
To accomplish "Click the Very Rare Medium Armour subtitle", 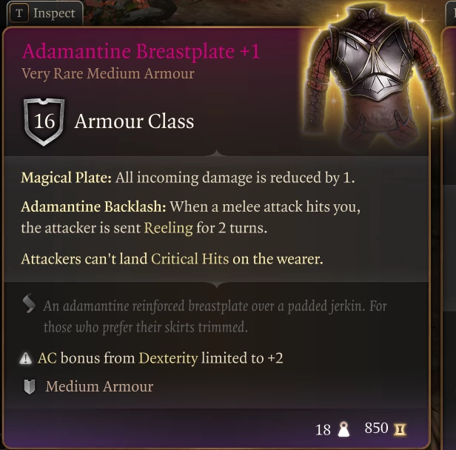I will [x=108, y=73].
